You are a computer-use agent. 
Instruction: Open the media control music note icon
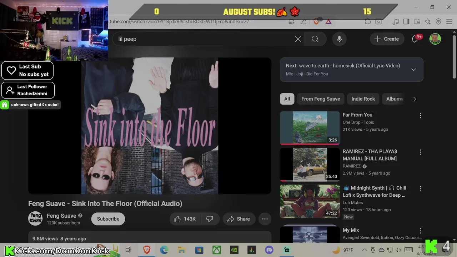[x=395, y=21]
